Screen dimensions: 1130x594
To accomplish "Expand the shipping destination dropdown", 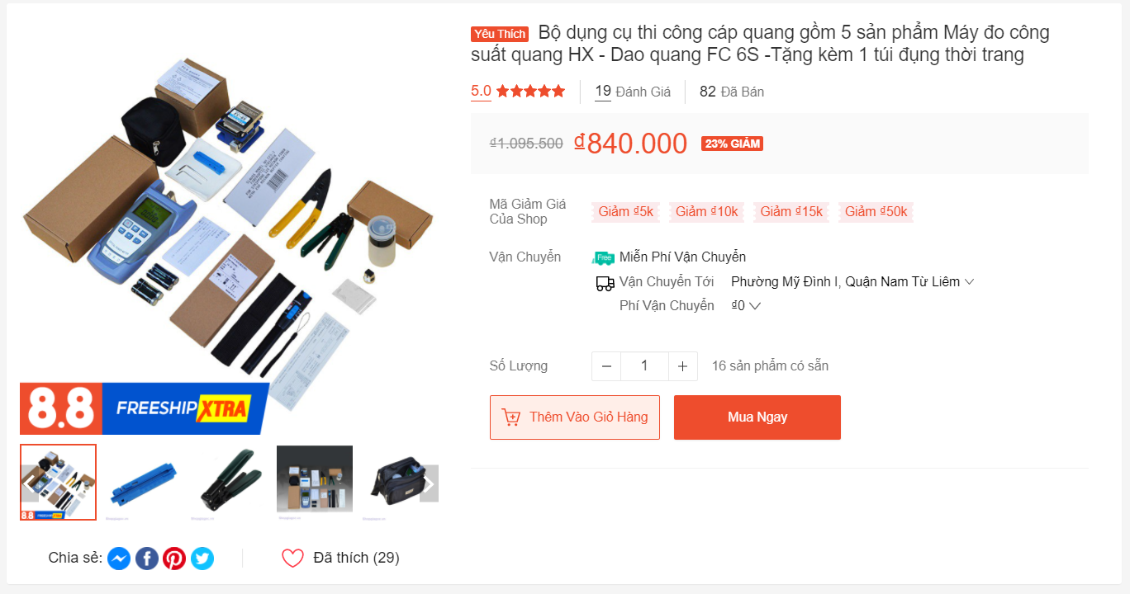I will pyautogui.click(x=852, y=282).
